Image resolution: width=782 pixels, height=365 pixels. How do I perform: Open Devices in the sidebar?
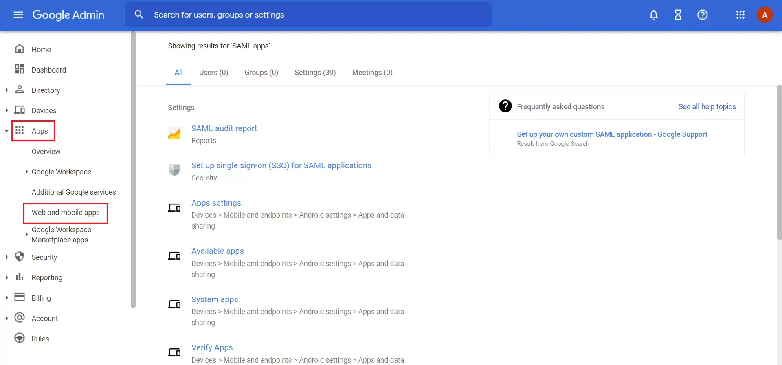point(44,110)
